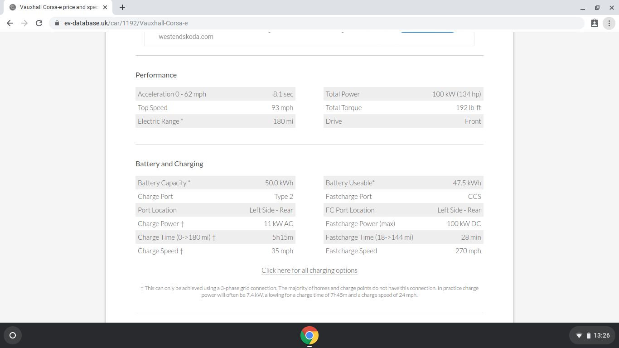Open the profile icon beside the address bar
Viewport: 619px width, 348px height.
tap(595, 23)
